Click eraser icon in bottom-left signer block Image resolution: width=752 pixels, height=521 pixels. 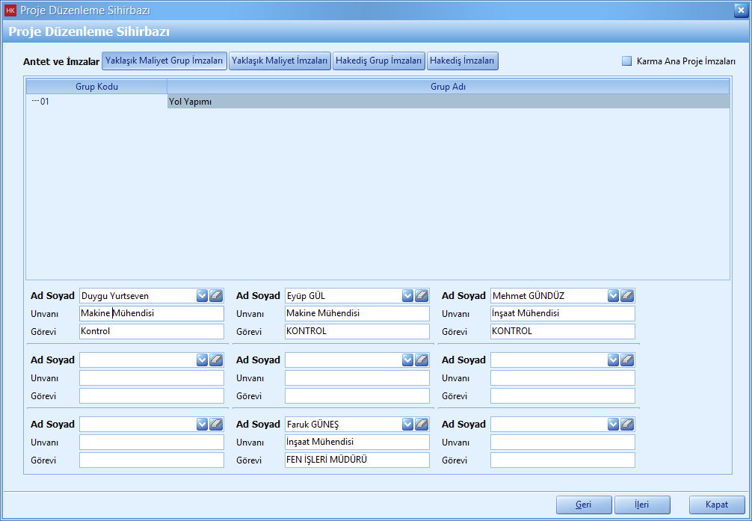216,424
